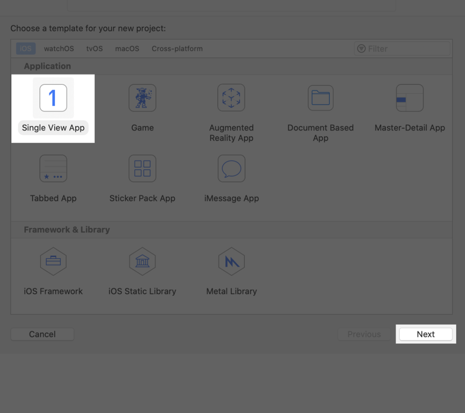Click the "iOS Framework" label
The image size is (465, 413).
click(x=53, y=291)
